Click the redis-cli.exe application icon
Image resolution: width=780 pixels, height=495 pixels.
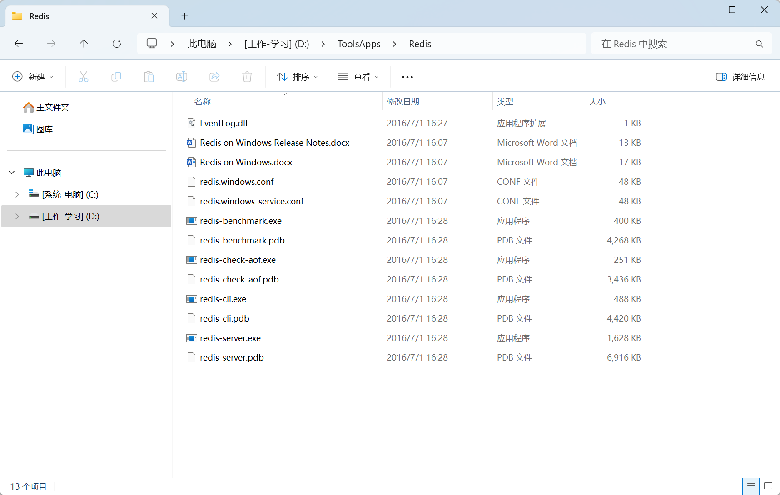192,299
